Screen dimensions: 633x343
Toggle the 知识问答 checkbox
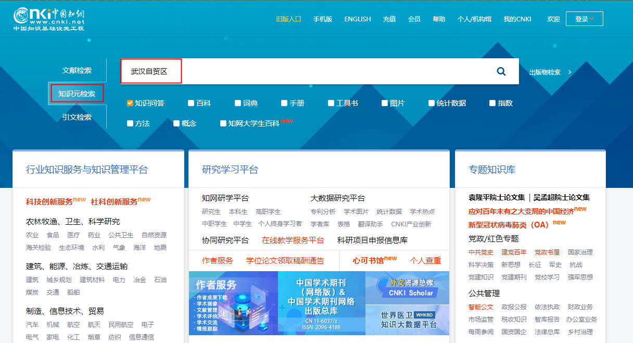[x=130, y=103]
